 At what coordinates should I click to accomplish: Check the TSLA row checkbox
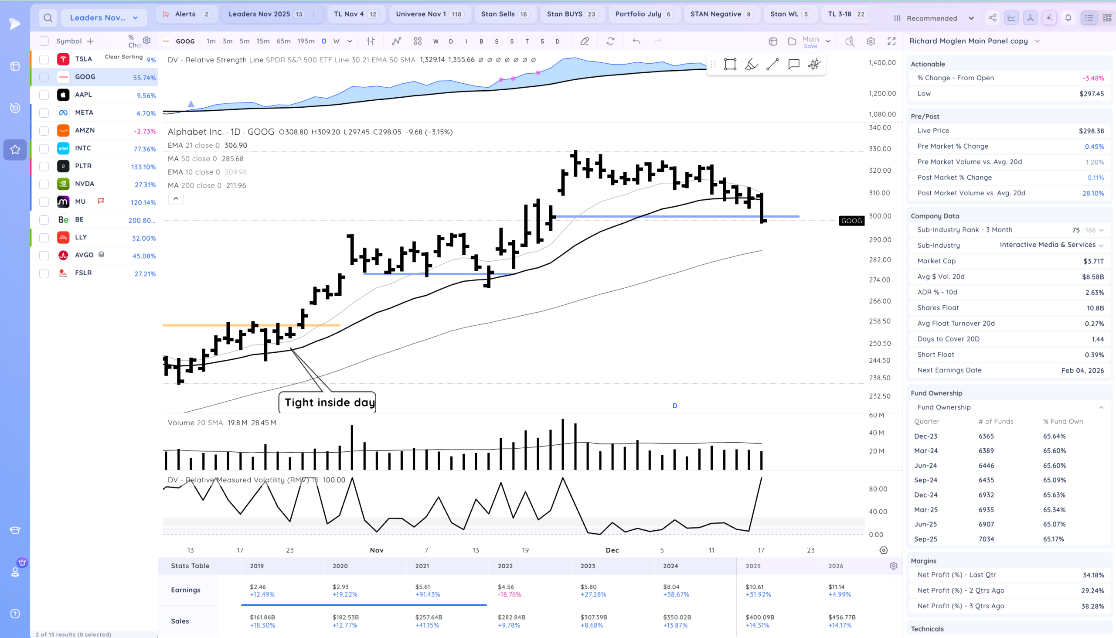[44, 59]
